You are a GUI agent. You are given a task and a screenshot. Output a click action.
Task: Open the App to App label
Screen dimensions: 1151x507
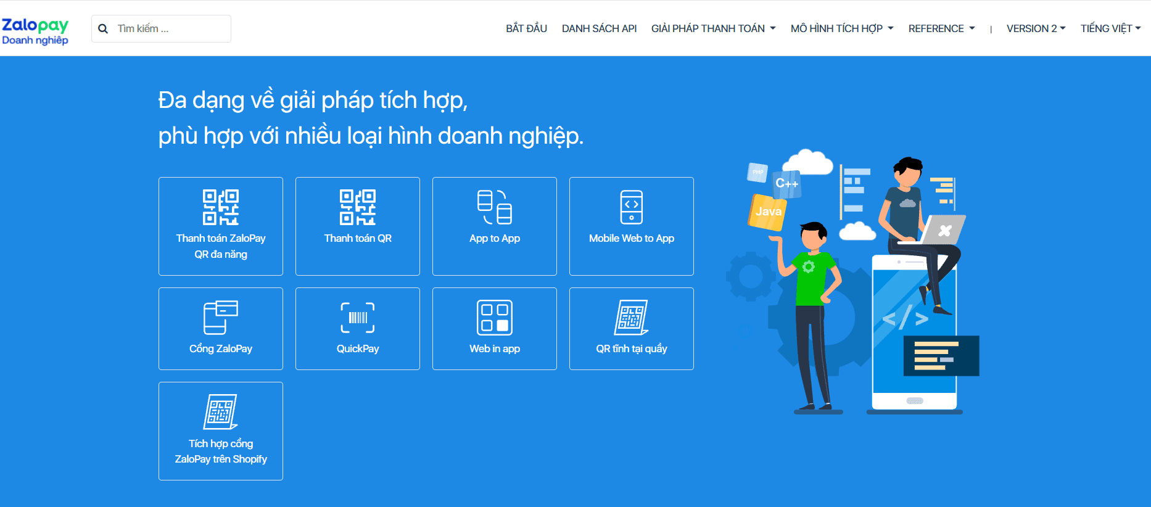[x=495, y=238]
